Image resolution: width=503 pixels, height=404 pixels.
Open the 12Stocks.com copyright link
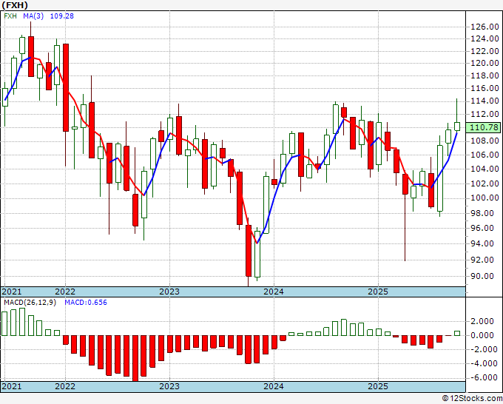[472, 399]
